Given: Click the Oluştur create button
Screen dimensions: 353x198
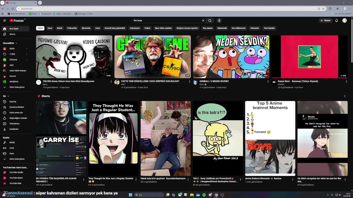Looking at the screenshot, I should (x=325, y=21).
